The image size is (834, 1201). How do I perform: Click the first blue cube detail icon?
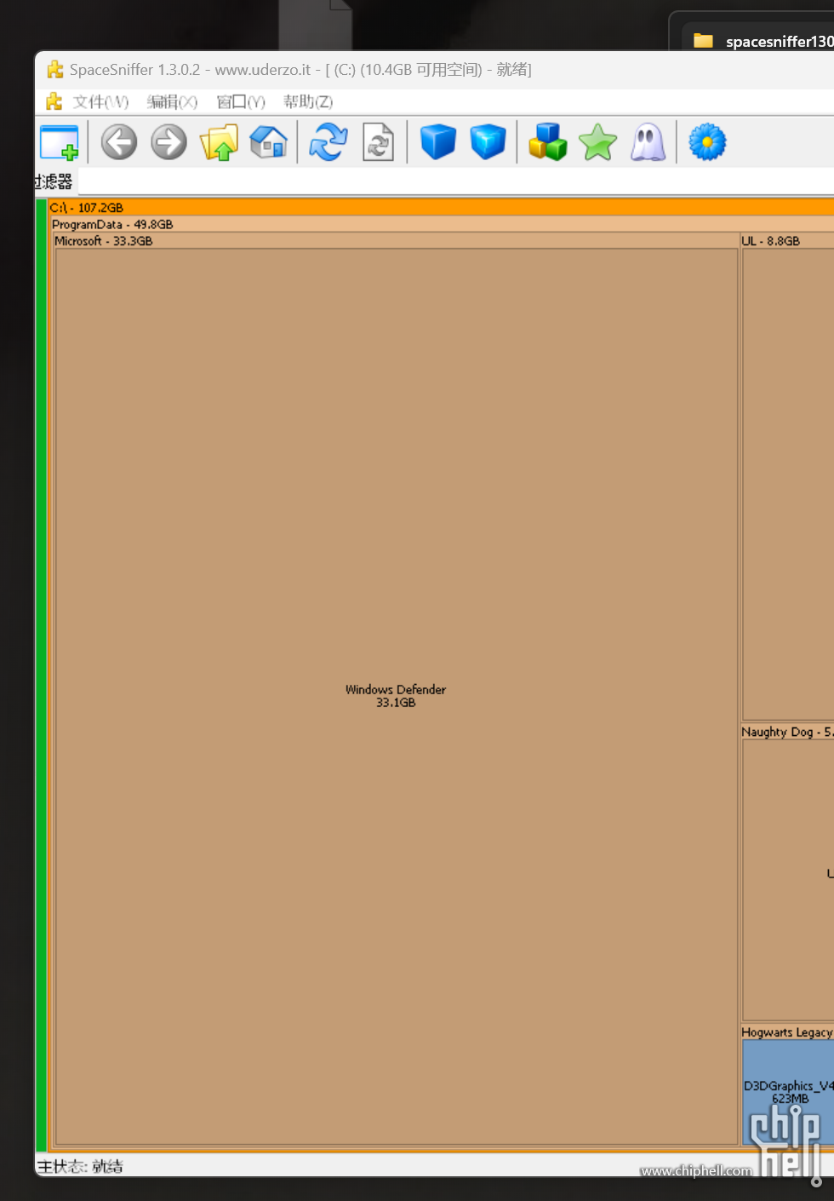(438, 141)
